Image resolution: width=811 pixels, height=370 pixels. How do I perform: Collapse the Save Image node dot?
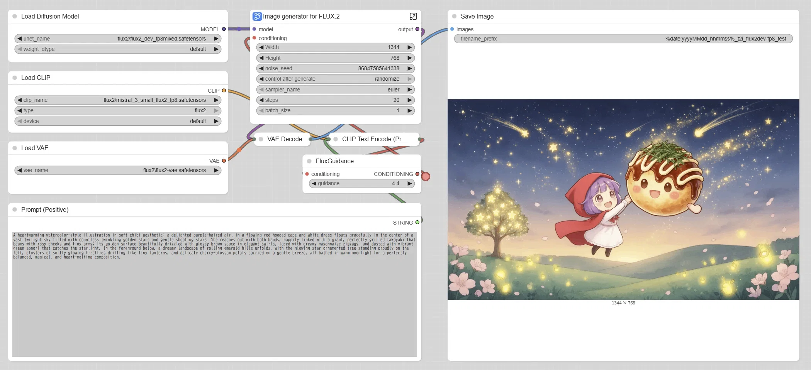pos(454,16)
